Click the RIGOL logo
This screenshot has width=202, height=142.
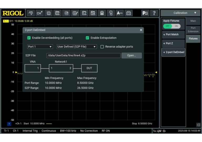click(13, 13)
